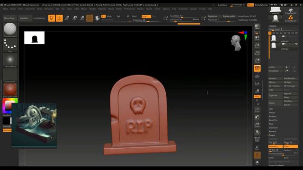
Task: Activate Edit mode button
Action: coord(52,18)
